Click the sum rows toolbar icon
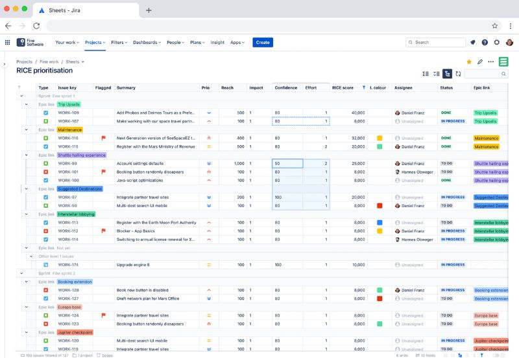 point(426,74)
